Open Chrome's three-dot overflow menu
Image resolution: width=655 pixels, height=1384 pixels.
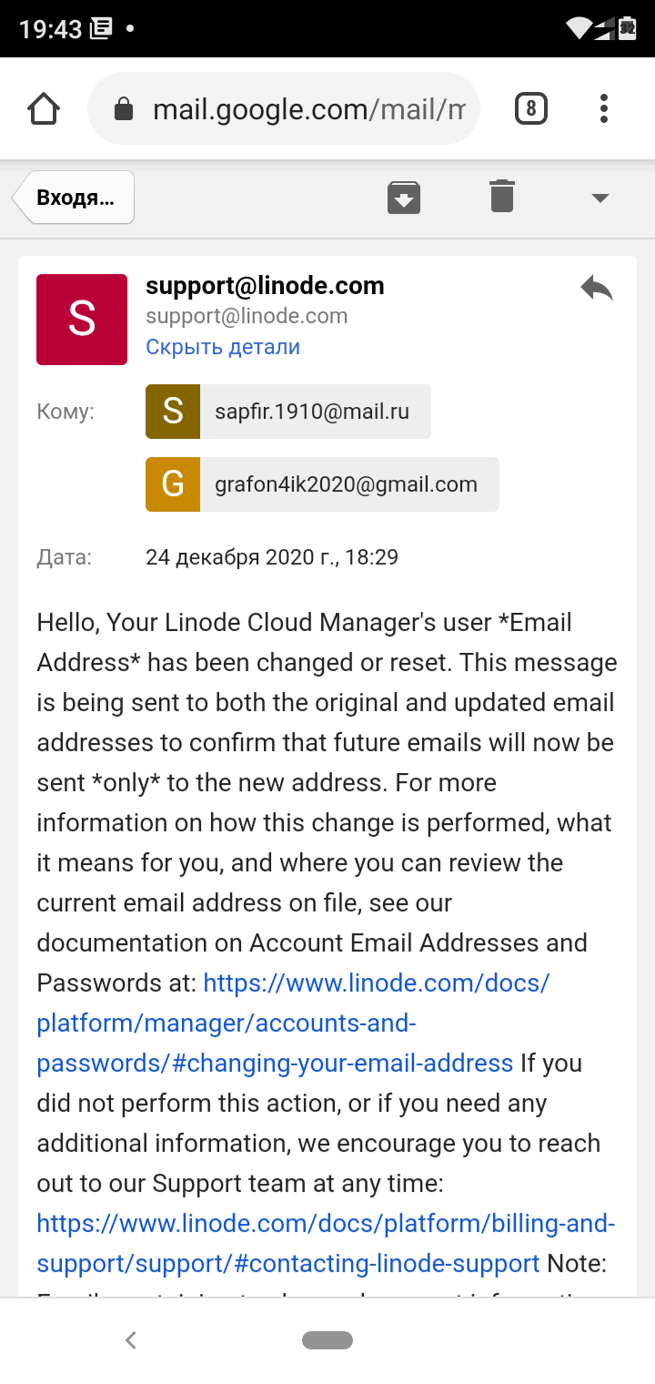click(603, 109)
